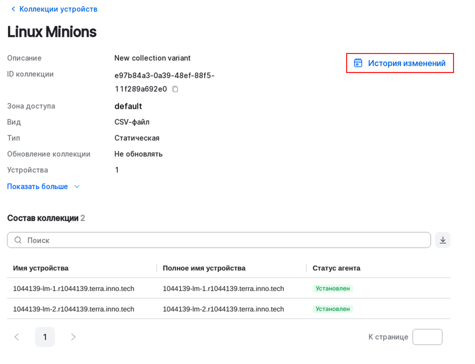
Task: Click the download export icon next to search
Action: tap(443, 240)
